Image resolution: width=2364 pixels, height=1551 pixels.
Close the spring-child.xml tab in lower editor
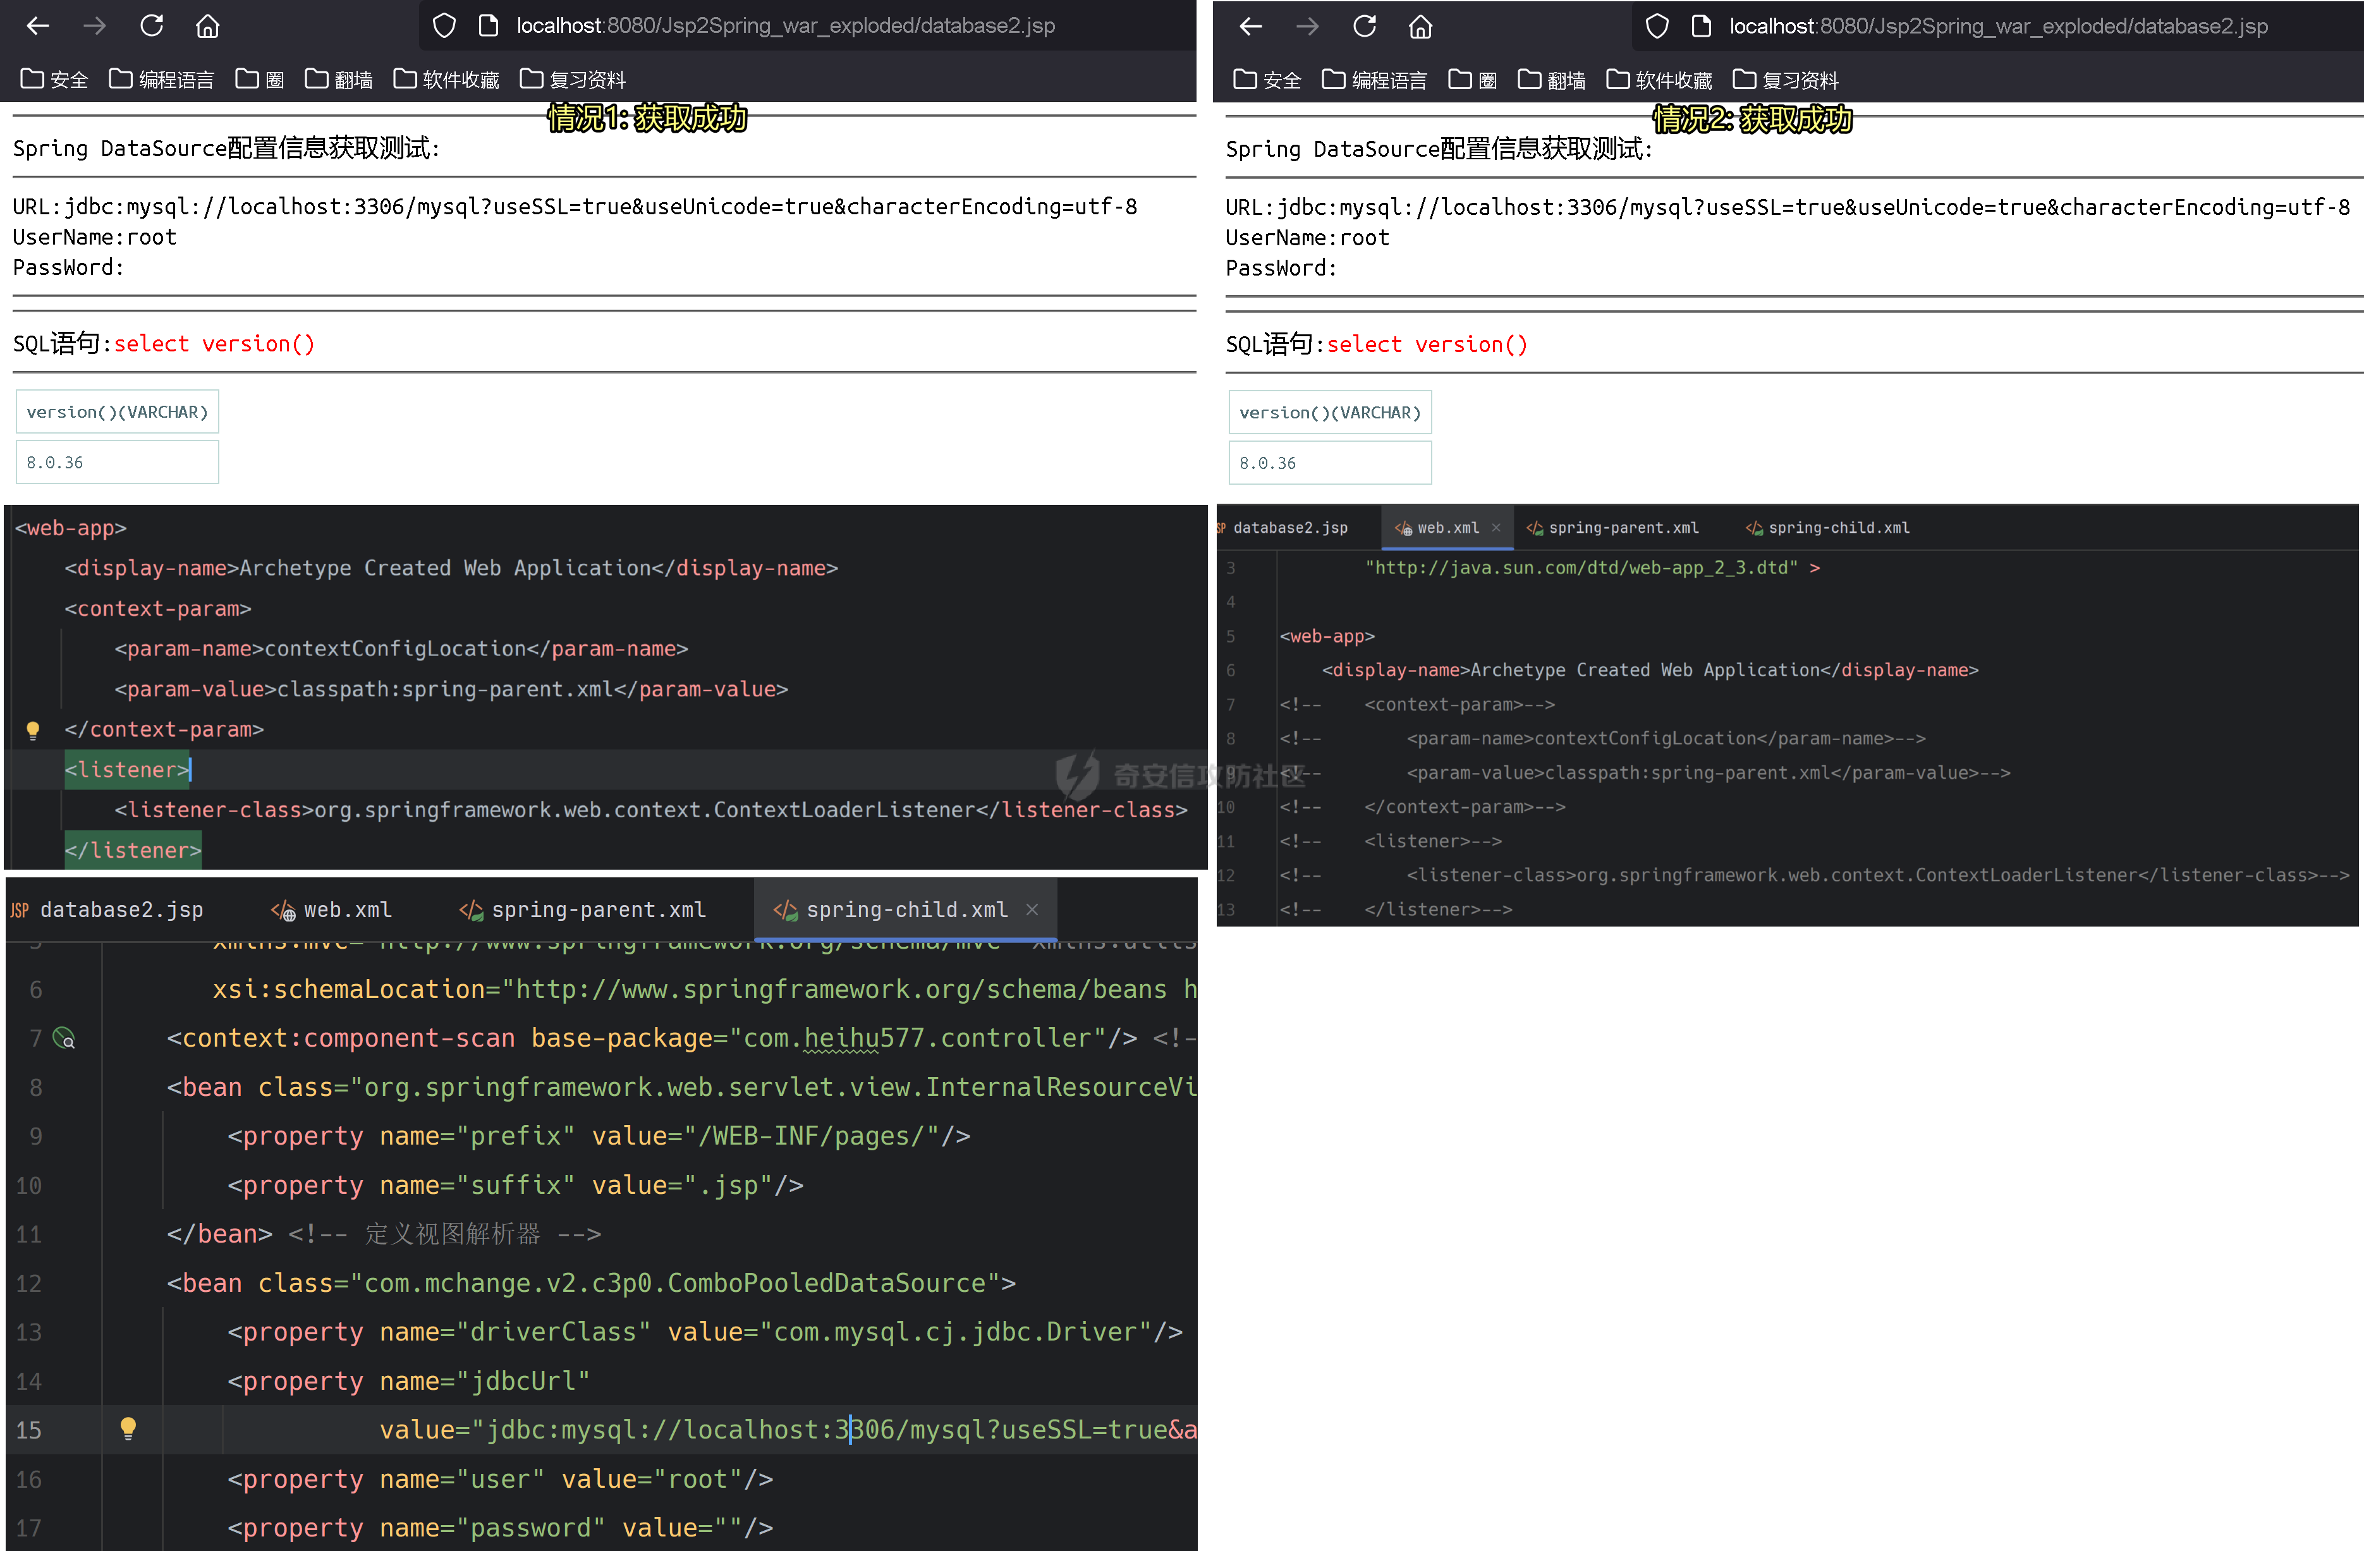pos(1032,909)
